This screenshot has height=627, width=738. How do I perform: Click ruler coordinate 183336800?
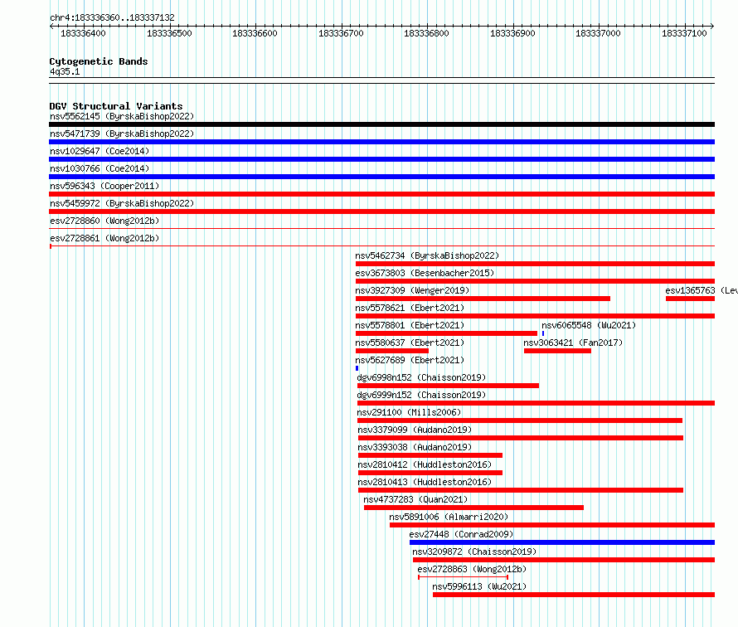pos(426,33)
